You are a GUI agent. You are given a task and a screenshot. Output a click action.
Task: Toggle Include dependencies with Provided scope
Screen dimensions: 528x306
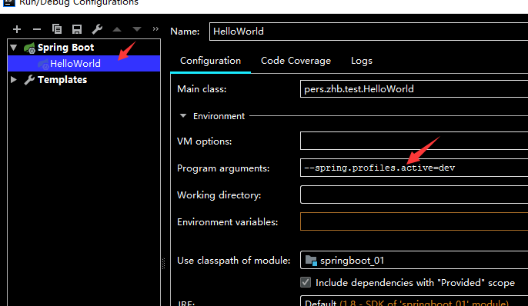click(306, 282)
